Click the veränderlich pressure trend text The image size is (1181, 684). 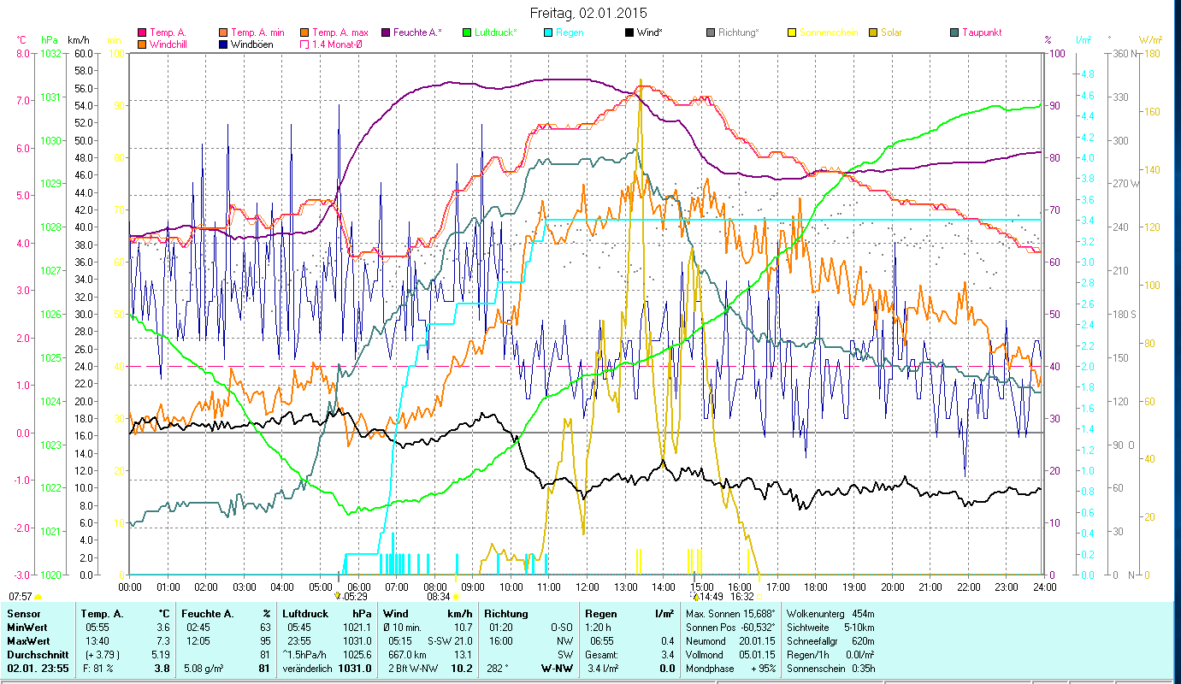(308, 669)
